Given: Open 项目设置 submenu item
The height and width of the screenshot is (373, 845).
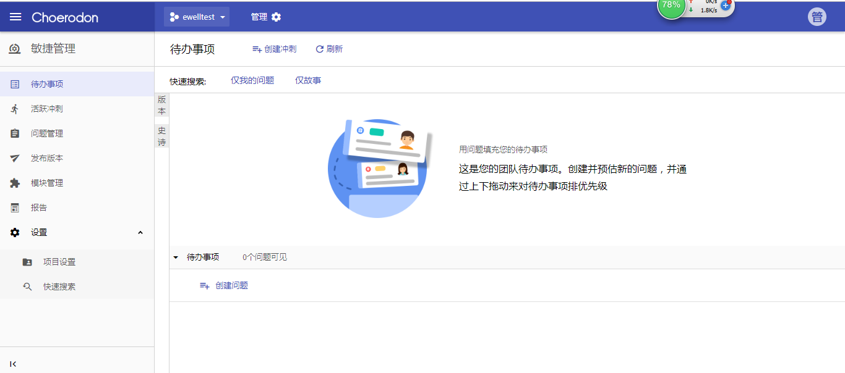Looking at the screenshot, I should [x=77, y=262].
